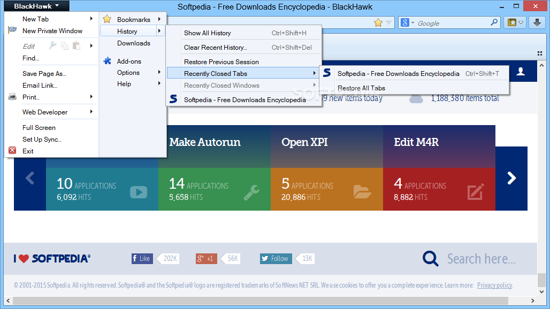Open the Privacy policy link

[494, 285]
